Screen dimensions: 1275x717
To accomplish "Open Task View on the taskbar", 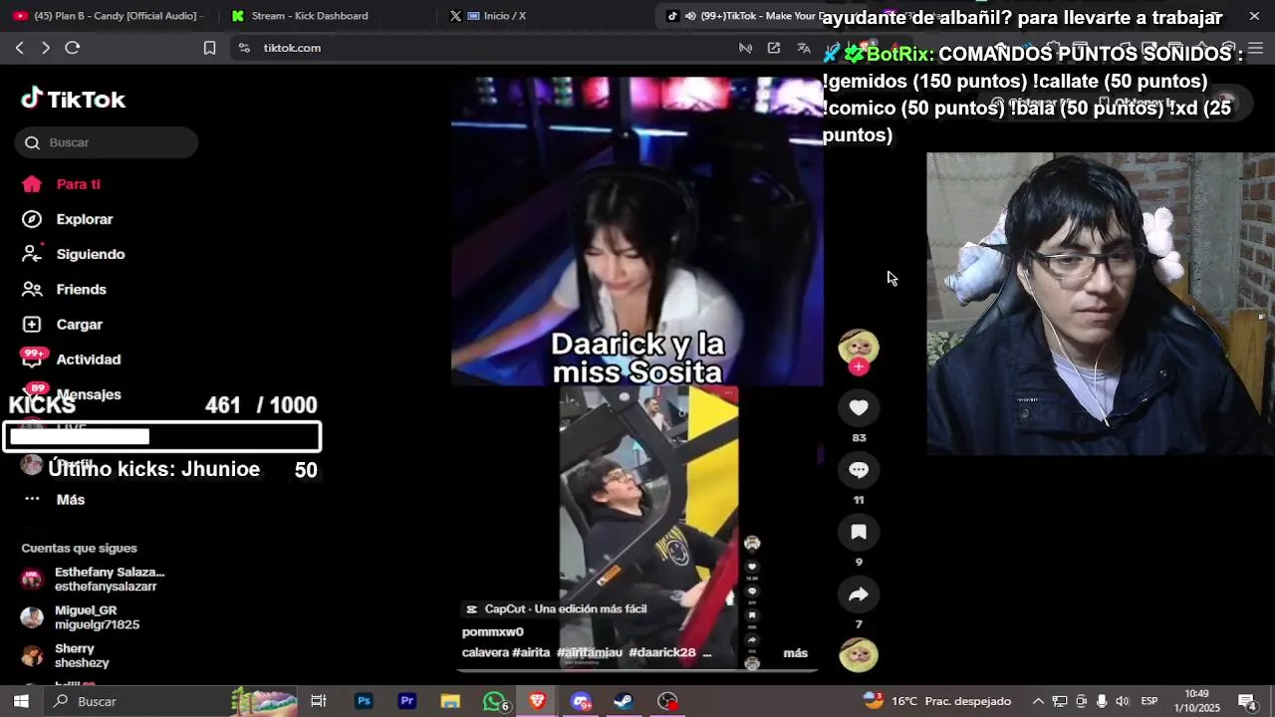I will click(319, 701).
